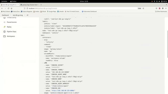Open the tracking protection shield in address bar
Viewport: 168px width, 94px height.
click(25, 8)
